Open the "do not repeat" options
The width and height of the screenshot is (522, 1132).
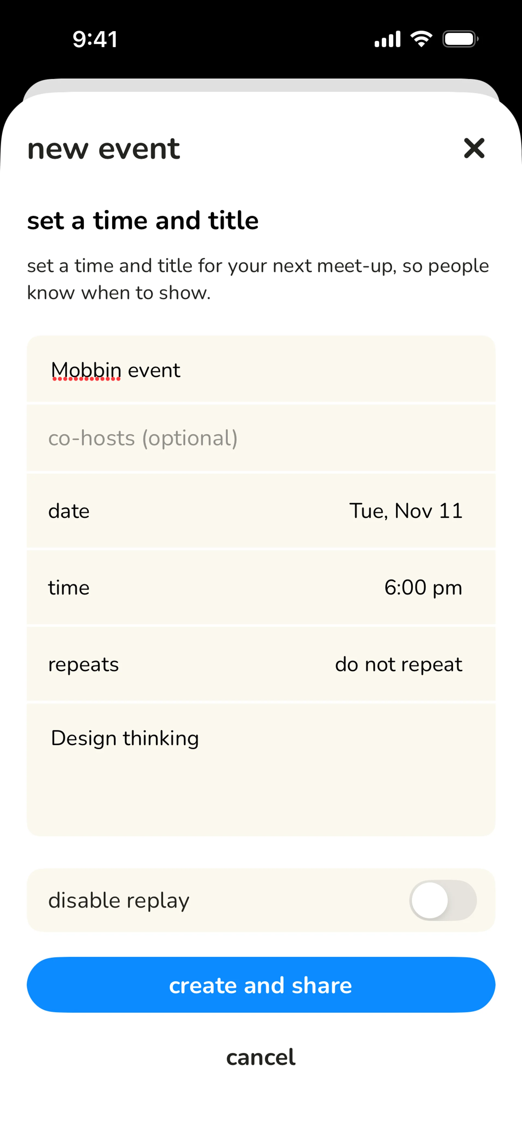(398, 664)
